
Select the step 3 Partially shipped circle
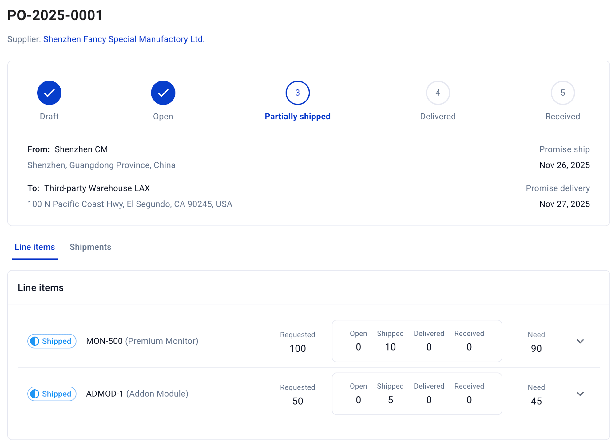coord(297,93)
